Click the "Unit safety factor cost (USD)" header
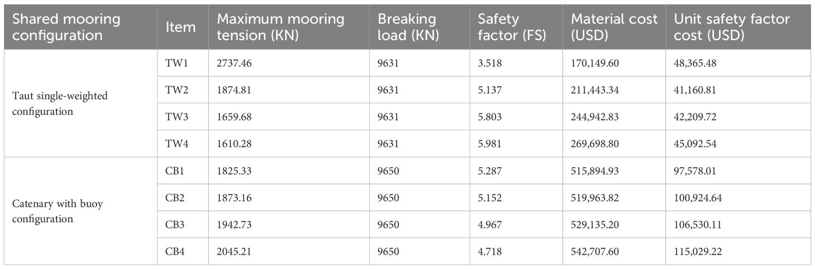815x269 pixels. (x=731, y=27)
